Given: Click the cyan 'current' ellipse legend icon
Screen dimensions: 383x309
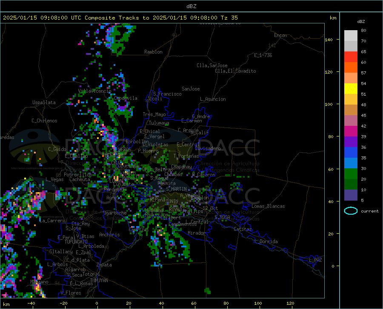Looking at the screenshot, I should click(x=351, y=211).
